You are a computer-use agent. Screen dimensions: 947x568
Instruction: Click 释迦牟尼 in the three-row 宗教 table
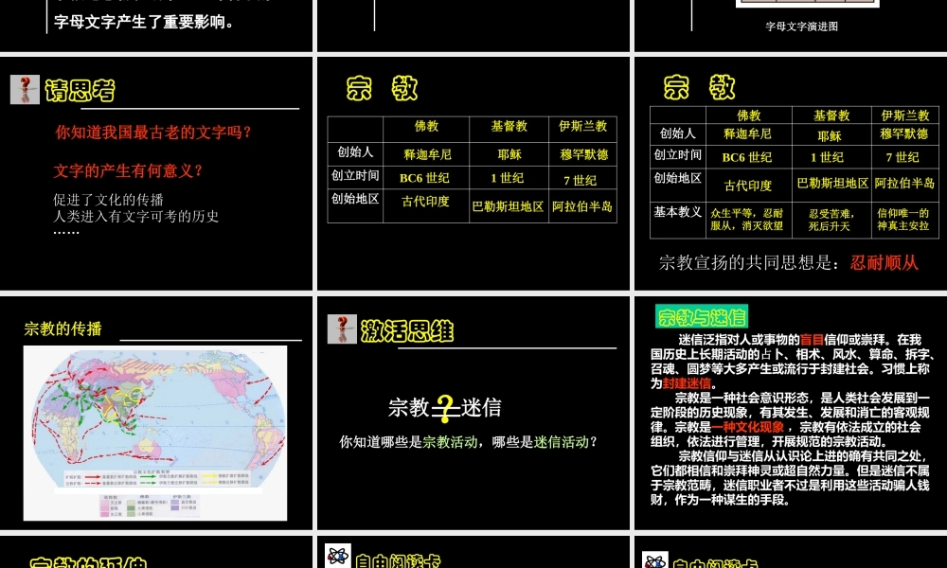pyautogui.click(x=427, y=154)
